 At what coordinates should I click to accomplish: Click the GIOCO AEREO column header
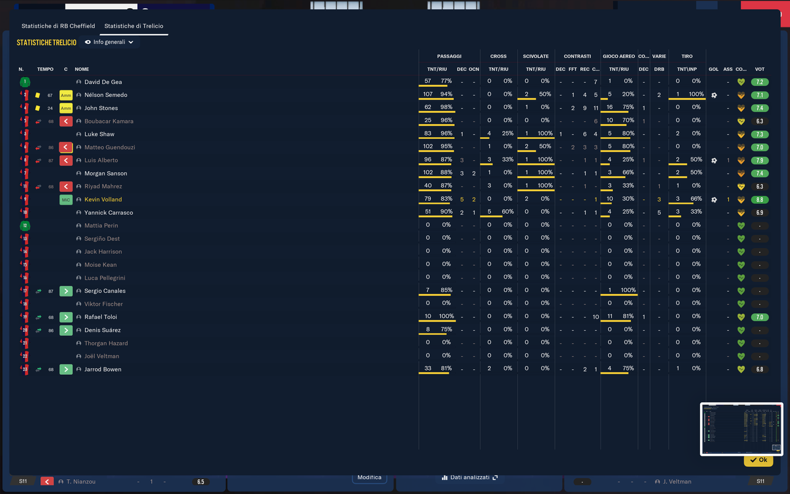click(x=618, y=56)
